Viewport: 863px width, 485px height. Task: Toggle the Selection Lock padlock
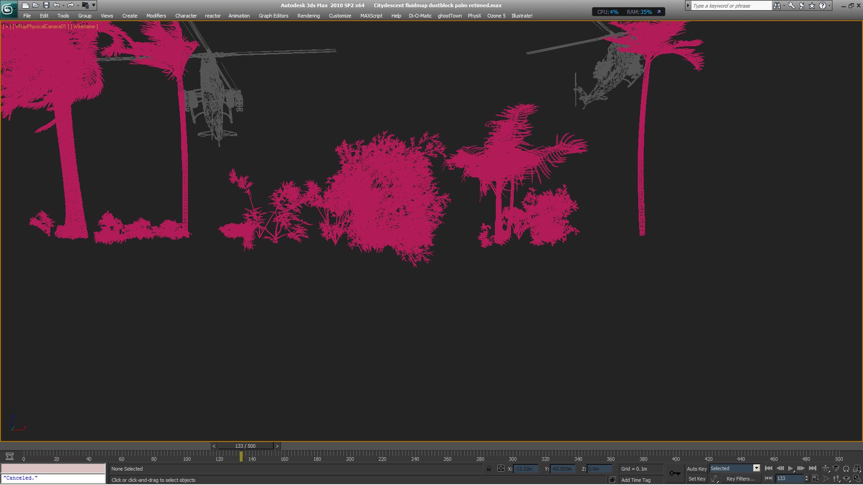489,469
